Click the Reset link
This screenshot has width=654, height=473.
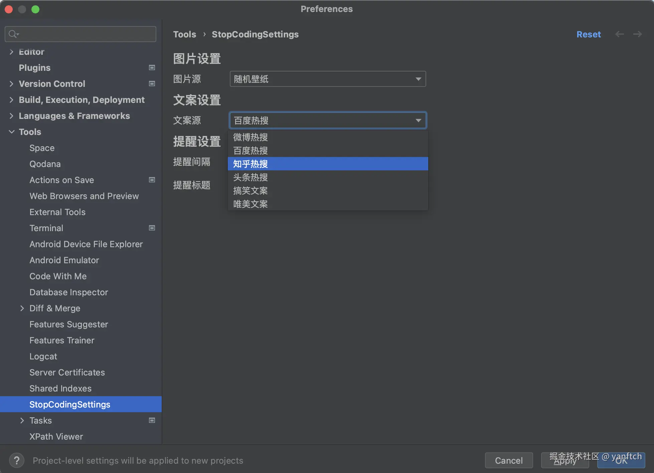coord(589,34)
